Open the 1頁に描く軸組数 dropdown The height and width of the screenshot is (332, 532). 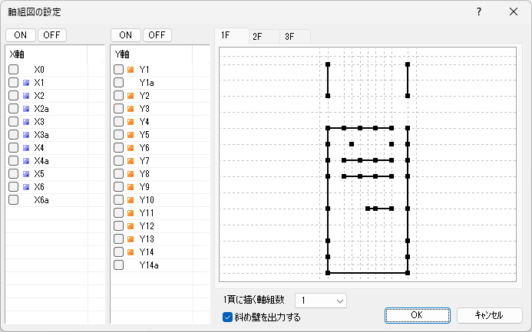coord(321,300)
